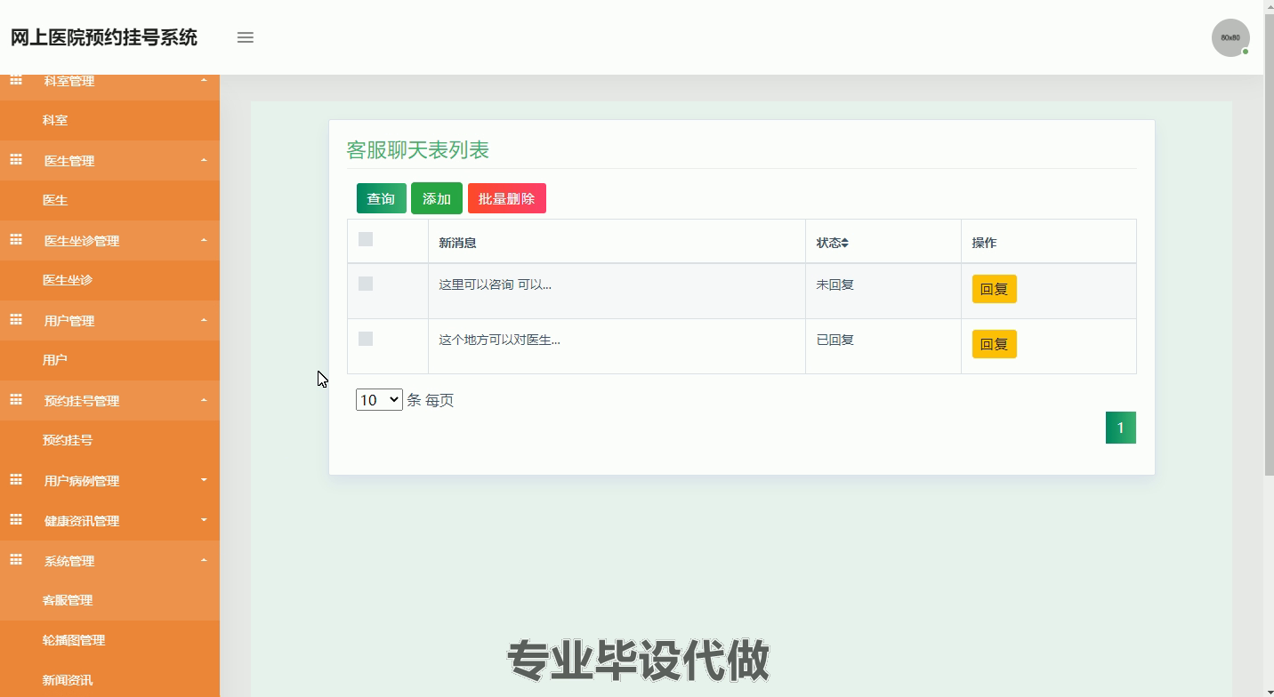Screen dimensions: 1274x697
Task: Collapse the 医生管理 menu arrow
Action: [x=204, y=160]
